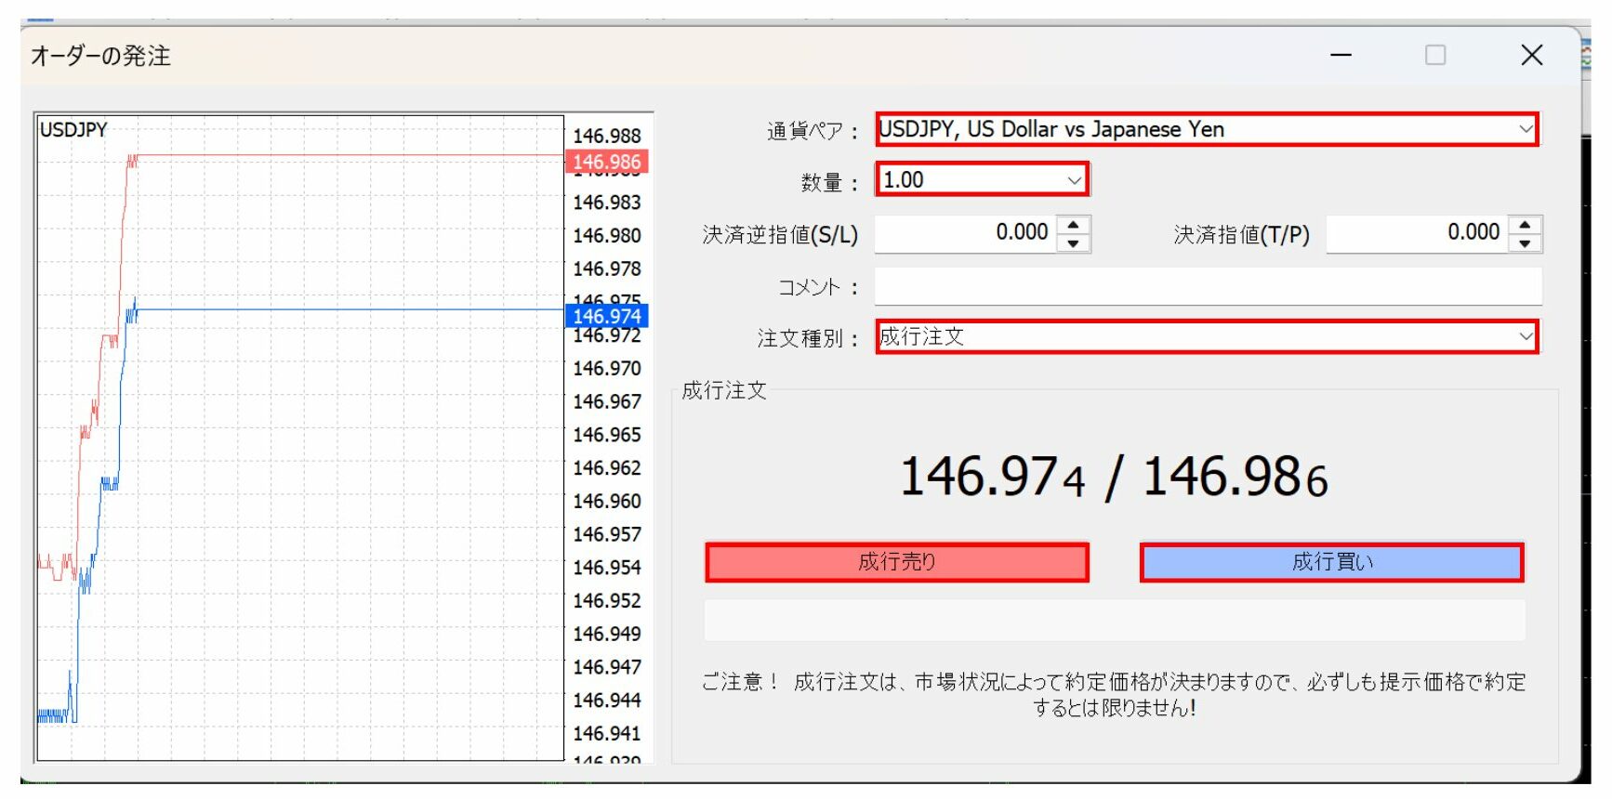Click the large 146.974 bid quote
The height and width of the screenshot is (799, 1612).
[993, 478]
